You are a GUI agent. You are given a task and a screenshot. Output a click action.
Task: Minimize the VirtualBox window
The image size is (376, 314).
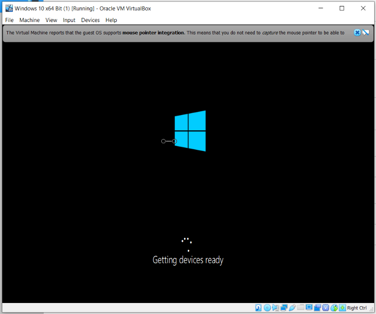[x=320, y=8]
